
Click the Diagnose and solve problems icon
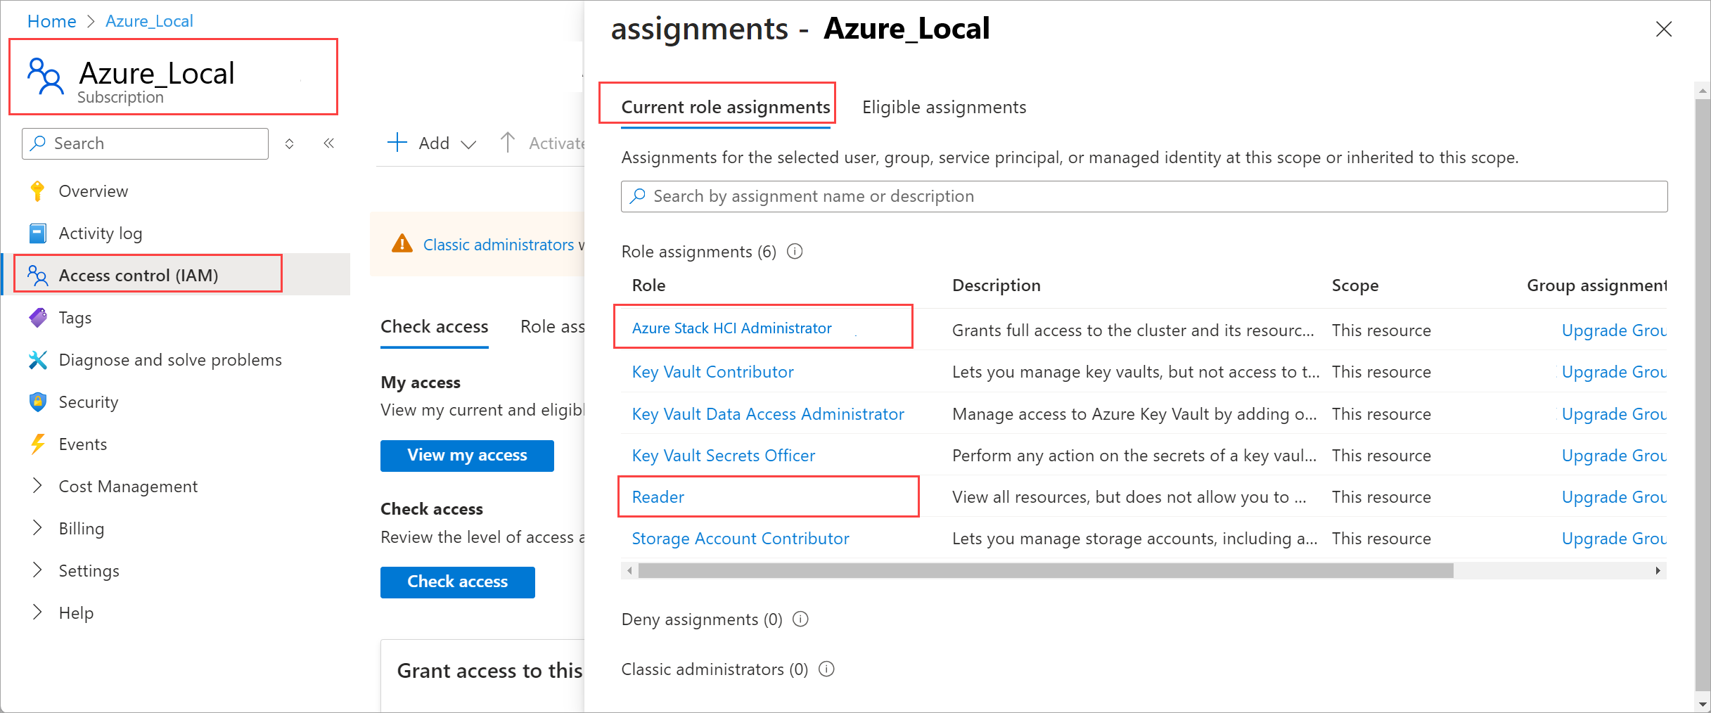coord(38,360)
